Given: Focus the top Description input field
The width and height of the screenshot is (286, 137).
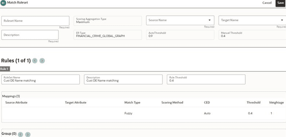Looking at the screenshot, I should pyautogui.click(x=30, y=35).
